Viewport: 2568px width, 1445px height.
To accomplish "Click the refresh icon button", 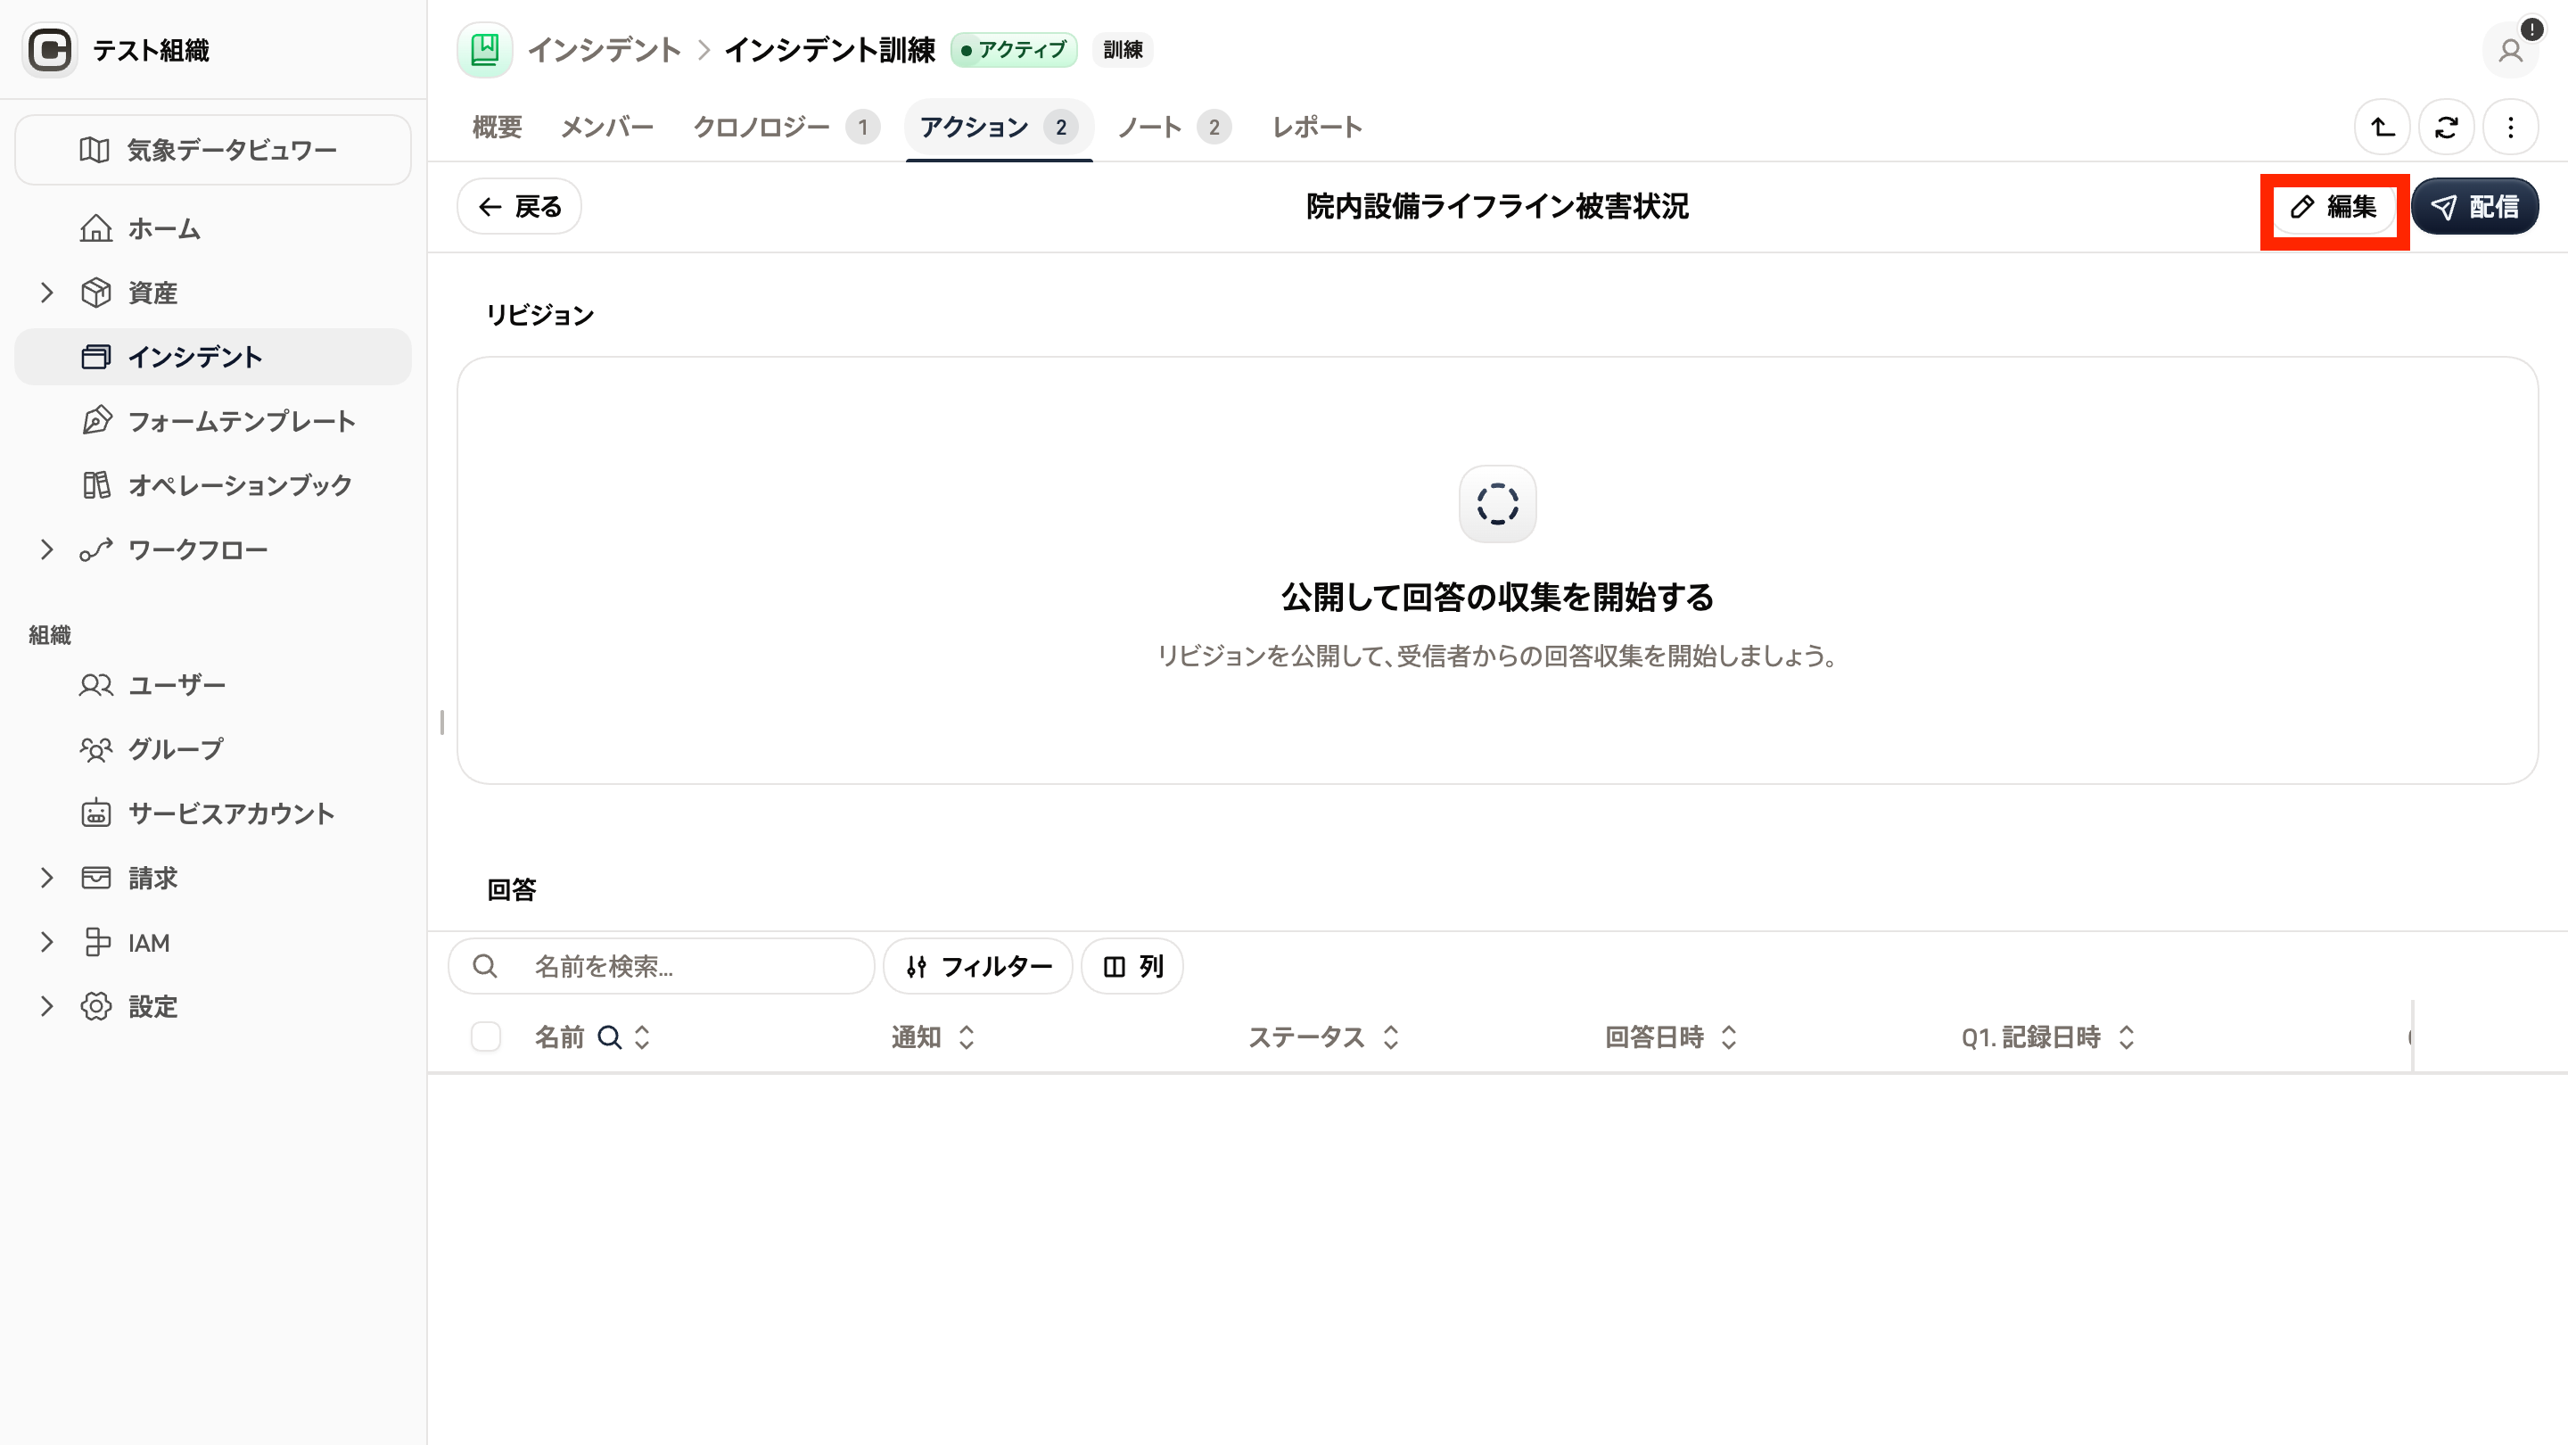I will pyautogui.click(x=2447, y=127).
